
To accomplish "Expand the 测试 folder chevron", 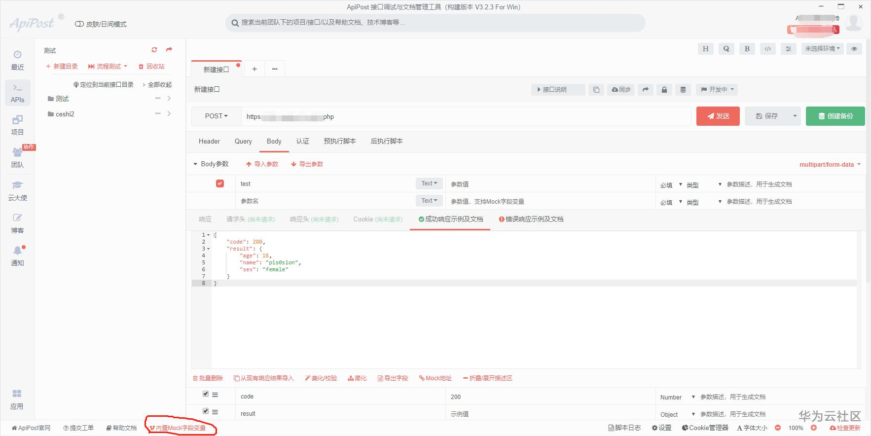I will coord(169,99).
